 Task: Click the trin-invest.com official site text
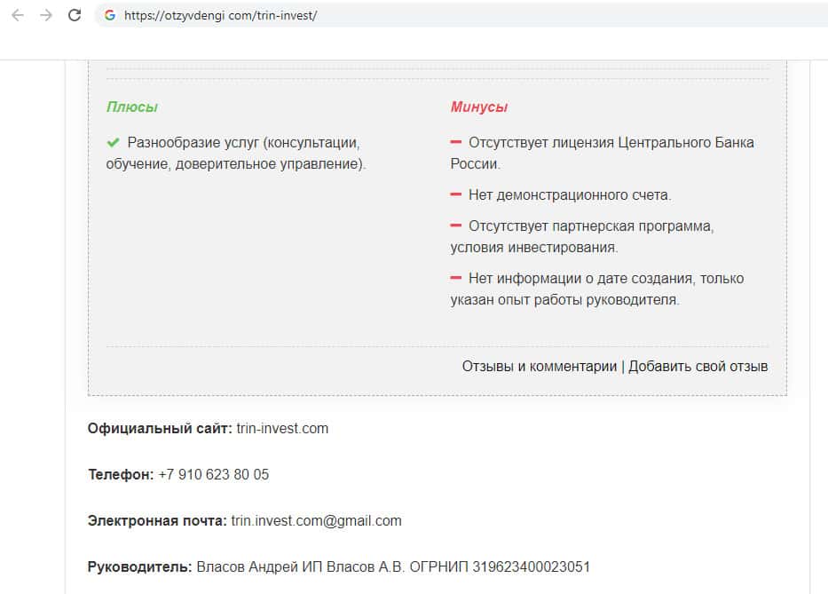click(282, 428)
